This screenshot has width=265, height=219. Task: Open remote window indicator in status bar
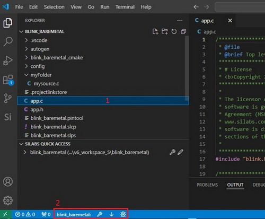coord(6,214)
